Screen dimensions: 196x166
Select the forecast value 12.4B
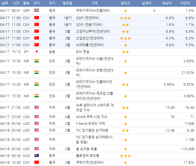(x=170, y=130)
